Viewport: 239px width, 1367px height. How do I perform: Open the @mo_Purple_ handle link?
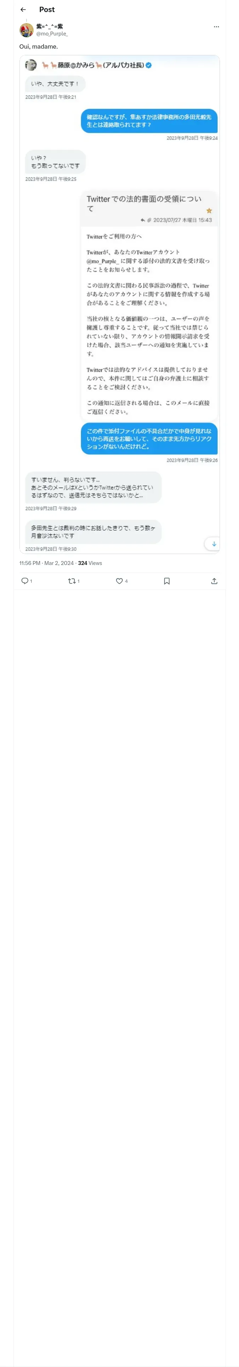pos(52,33)
